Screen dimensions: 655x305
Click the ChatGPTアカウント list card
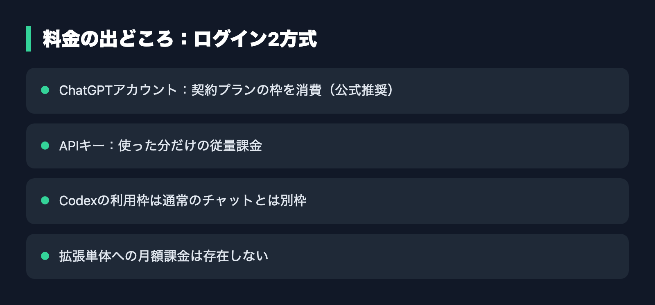tap(327, 91)
